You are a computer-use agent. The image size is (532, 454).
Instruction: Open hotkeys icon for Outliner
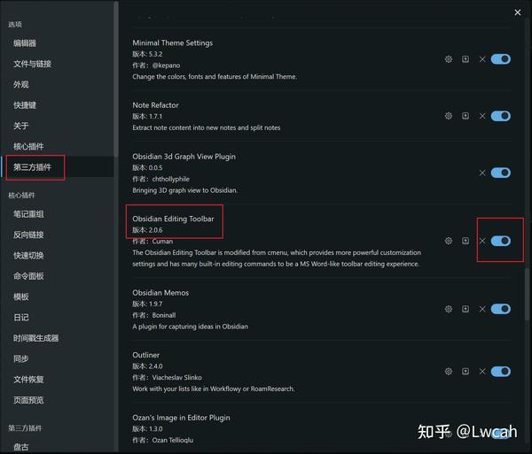(x=465, y=372)
